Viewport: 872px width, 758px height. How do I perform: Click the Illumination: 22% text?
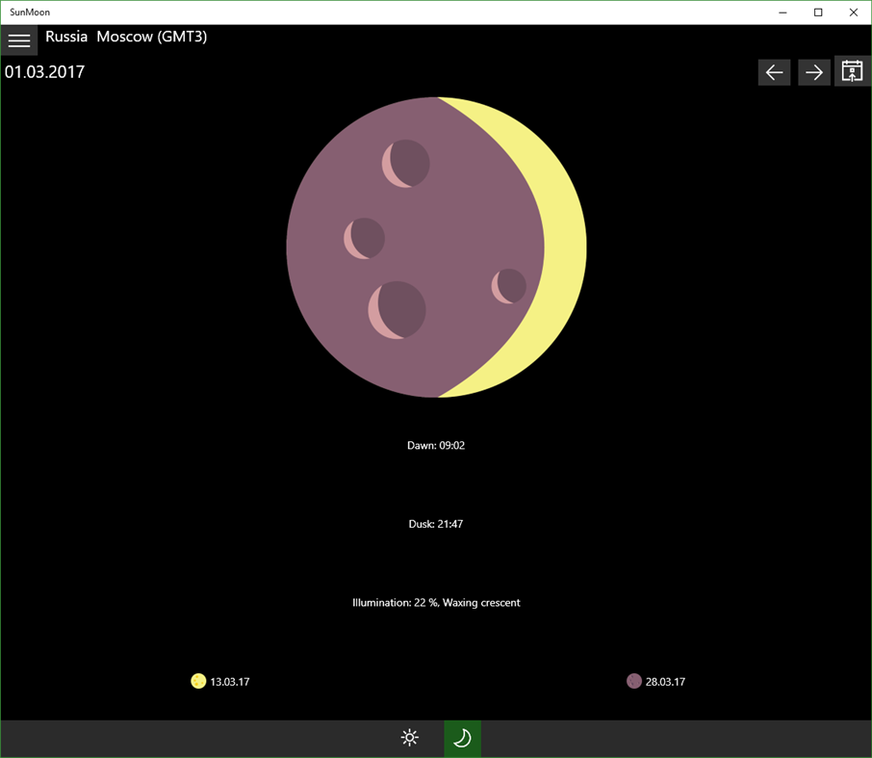pyautogui.click(x=436, y=602)
